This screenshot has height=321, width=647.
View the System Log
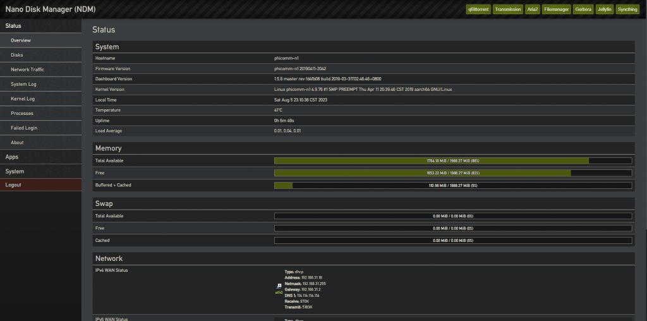[x=23, y=84]
